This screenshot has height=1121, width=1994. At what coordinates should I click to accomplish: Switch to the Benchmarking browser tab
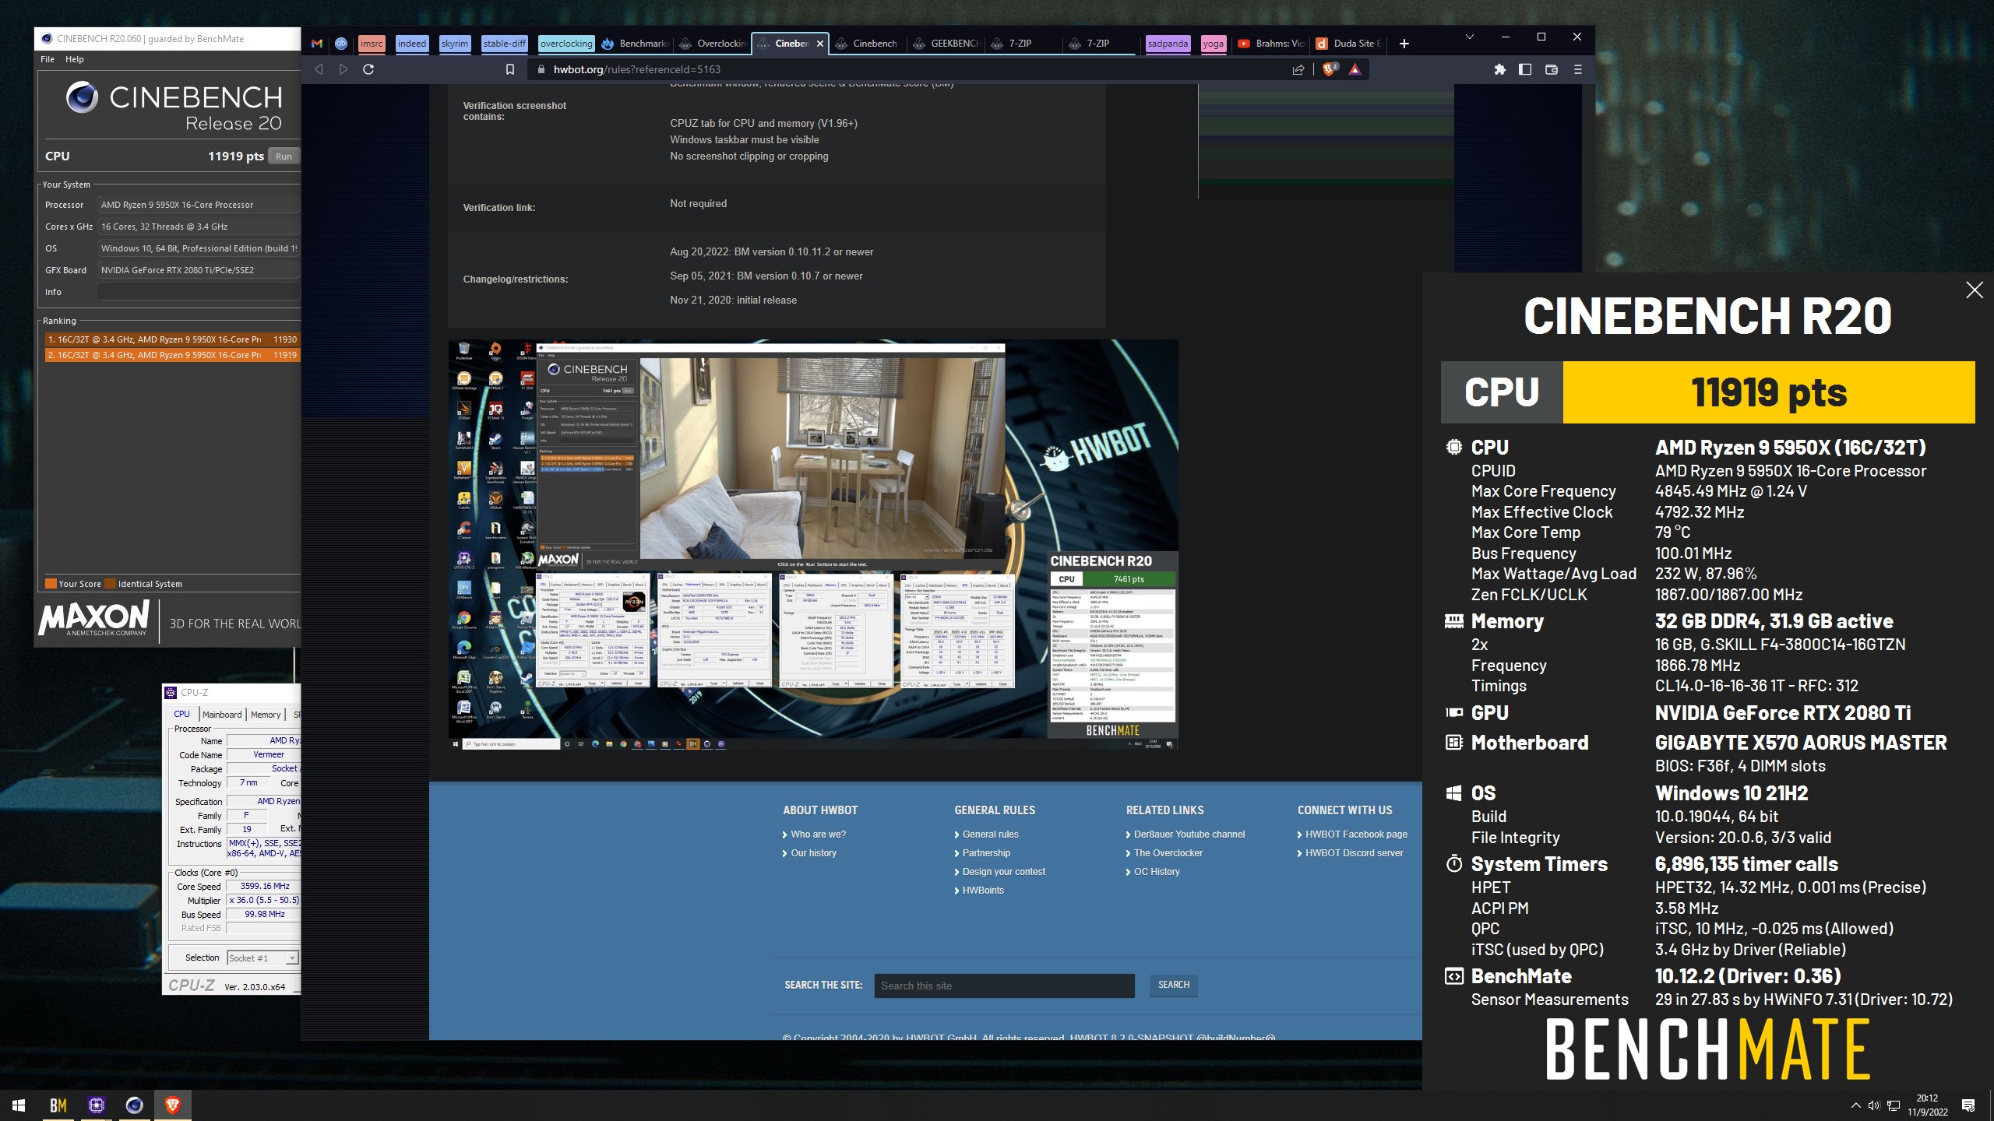coord(636,44)
